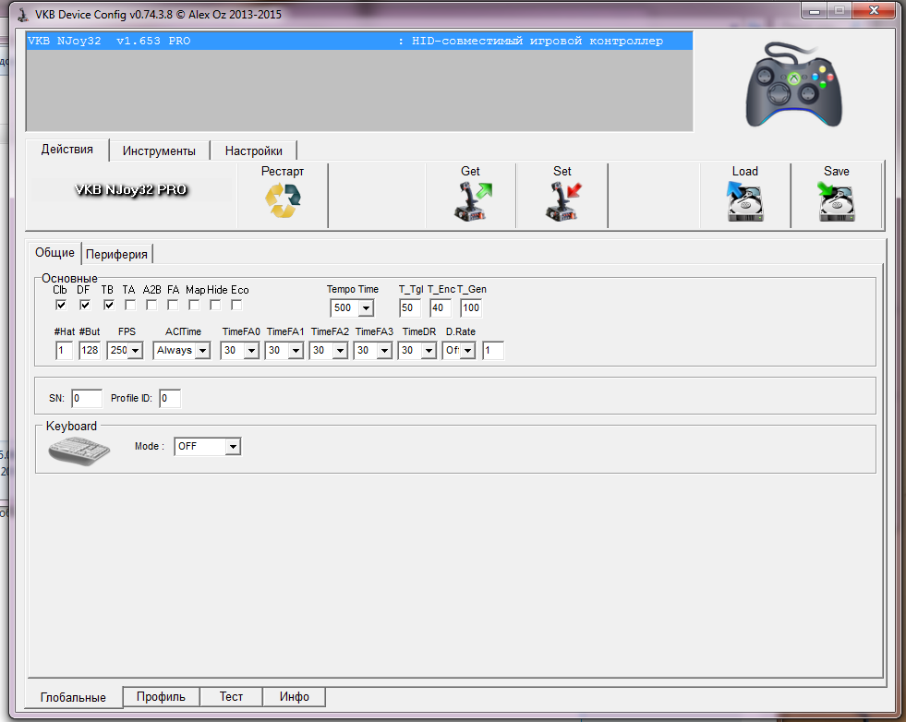This screenshot has height=722, width=906.
Task: Open the Tempo Time dropdown
Action: pos(366,307)
